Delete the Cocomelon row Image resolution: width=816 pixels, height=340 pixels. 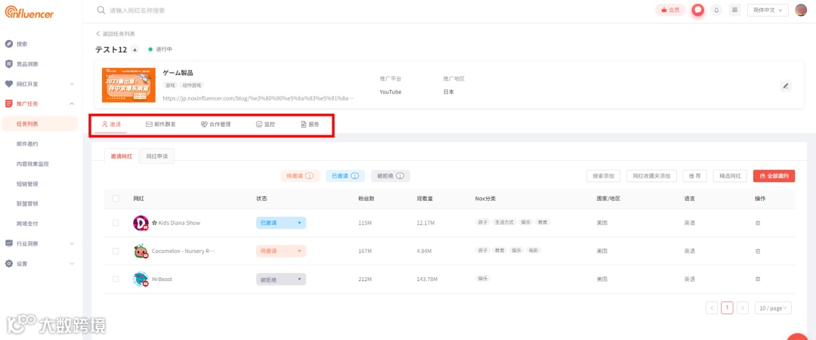[x=758, y=251]
